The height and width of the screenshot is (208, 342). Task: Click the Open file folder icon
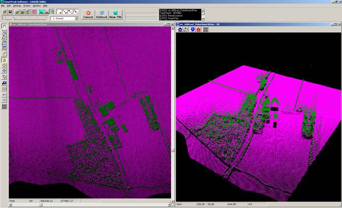tap(4, 11)
